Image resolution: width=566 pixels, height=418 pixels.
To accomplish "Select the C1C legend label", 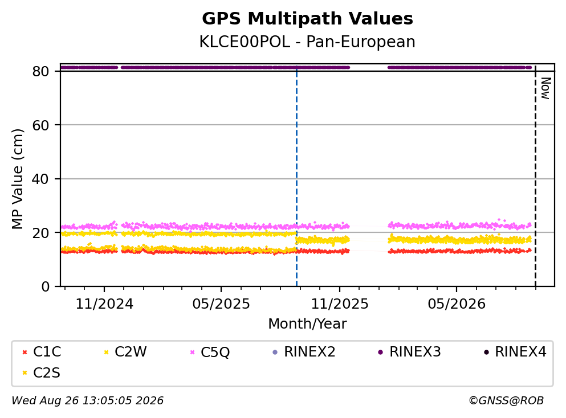I will pos(47,352).
